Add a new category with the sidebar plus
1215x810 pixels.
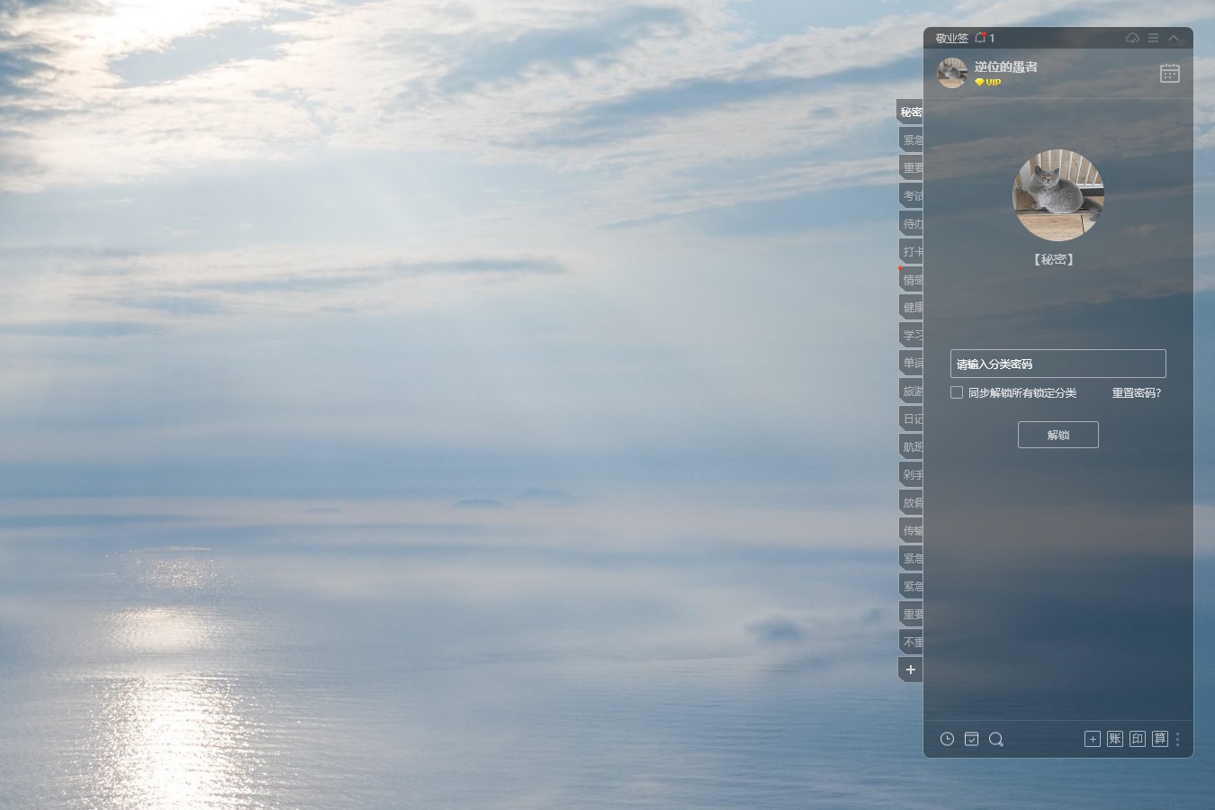[x=911, y=670]
